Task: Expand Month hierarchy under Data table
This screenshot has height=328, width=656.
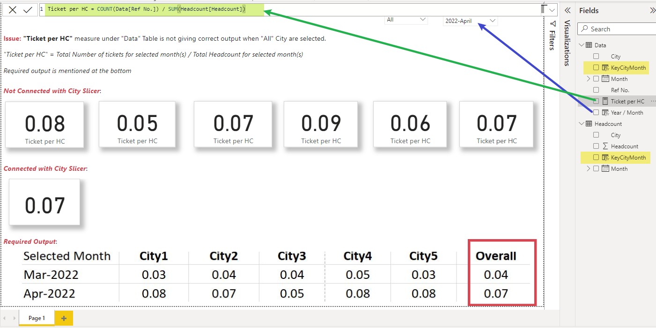Action: (x=589, y=79)
